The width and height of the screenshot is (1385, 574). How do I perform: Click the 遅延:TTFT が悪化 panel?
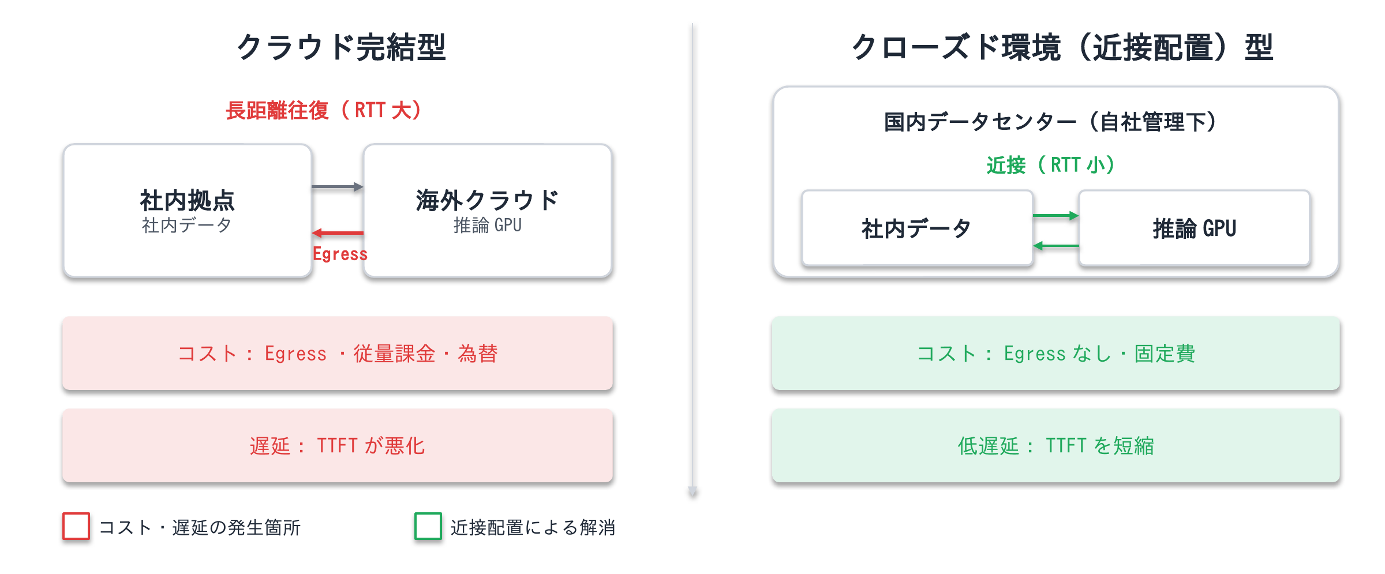click(x=338, y=445)
